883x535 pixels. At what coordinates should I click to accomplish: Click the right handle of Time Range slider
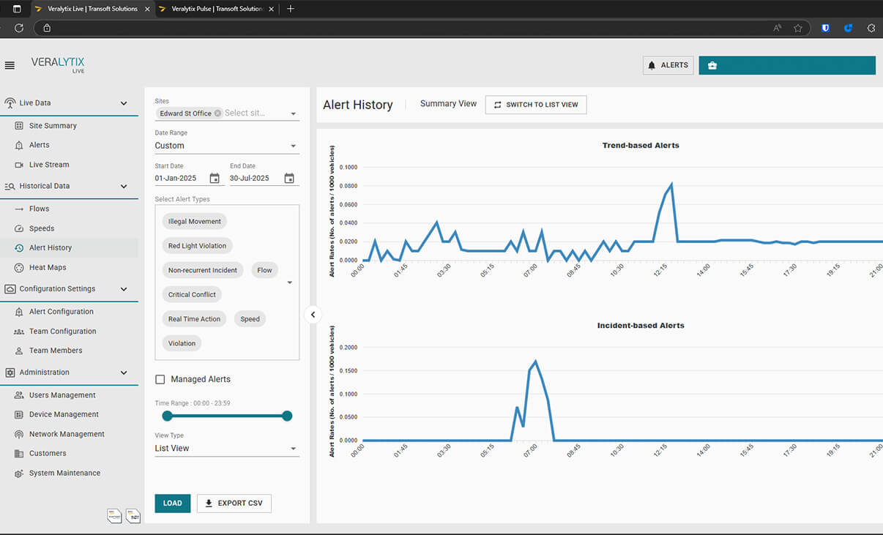[287, 416]
